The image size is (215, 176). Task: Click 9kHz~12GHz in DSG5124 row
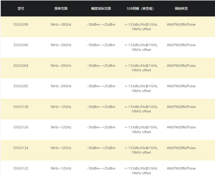tap(61, 148)
